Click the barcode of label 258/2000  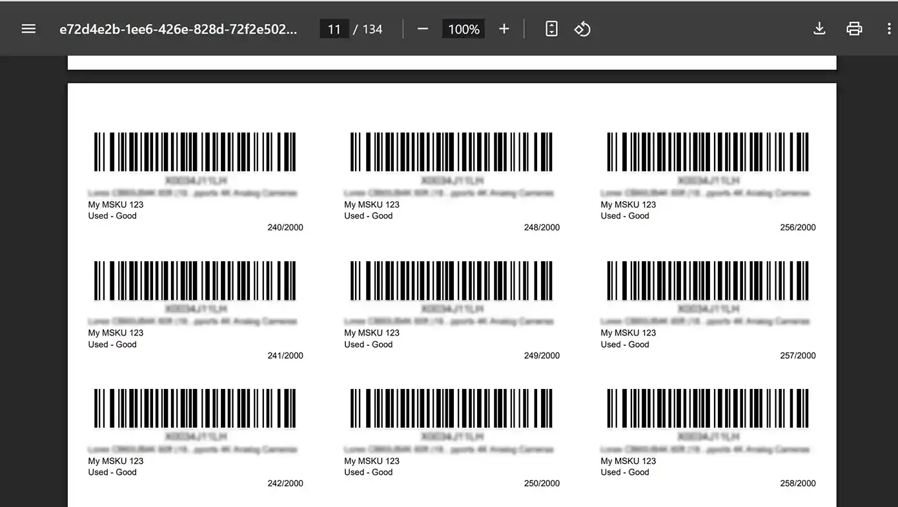pos(708,408)
